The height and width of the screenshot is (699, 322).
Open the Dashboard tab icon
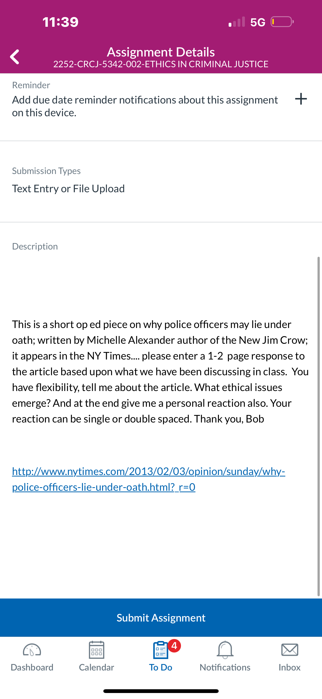(32, 650)
